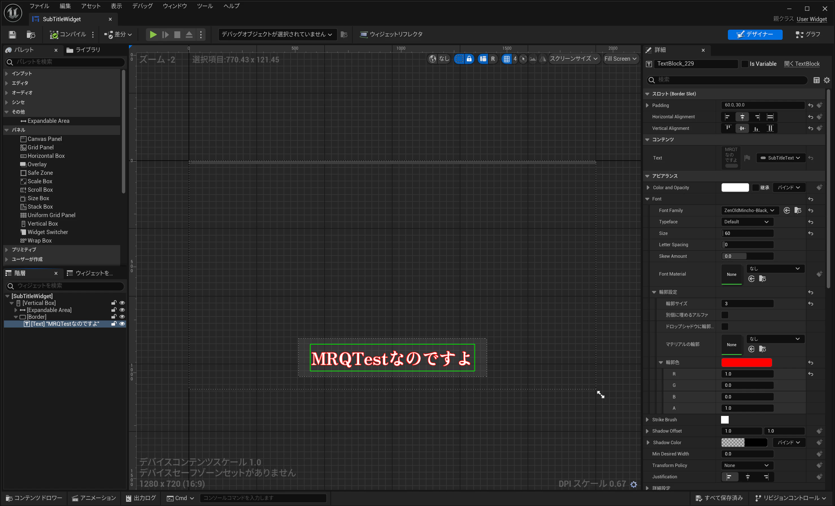Screen dimensions: 835x506
Task: Open the コンテンツドロワー
Action: (x=34, y=498)
